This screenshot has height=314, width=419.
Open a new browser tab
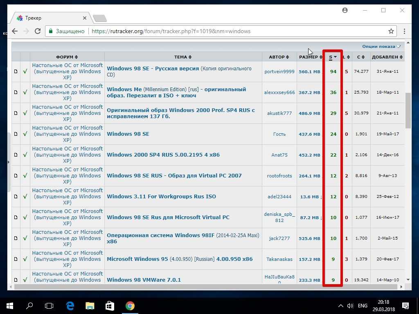[100, 18]
